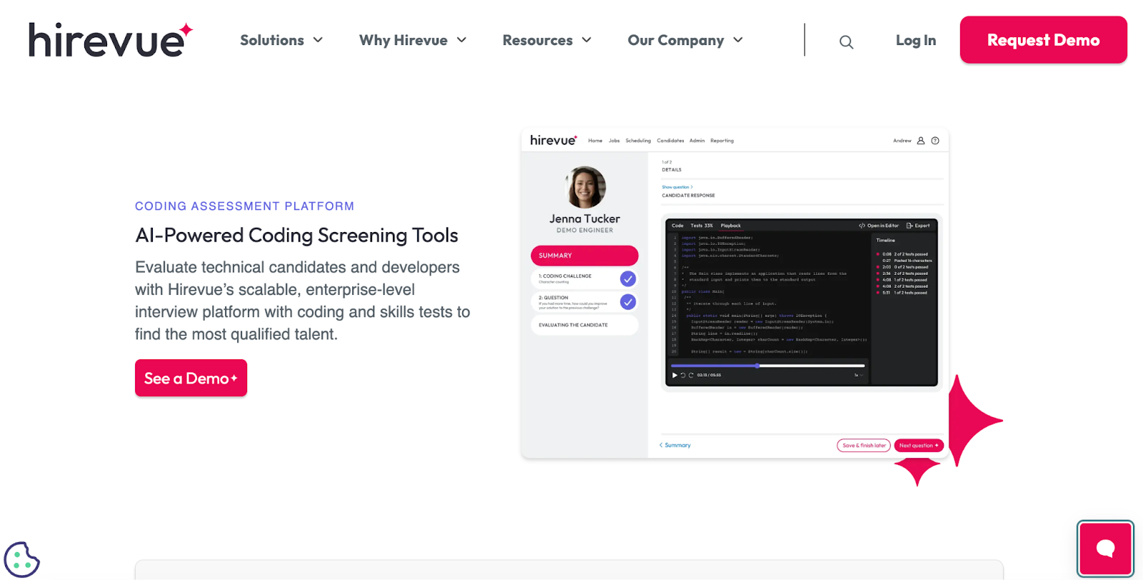Viewport: 1143px width, 580px height.
Task: Select the Candidates menu item in mockup
Action: click(670, 141)
